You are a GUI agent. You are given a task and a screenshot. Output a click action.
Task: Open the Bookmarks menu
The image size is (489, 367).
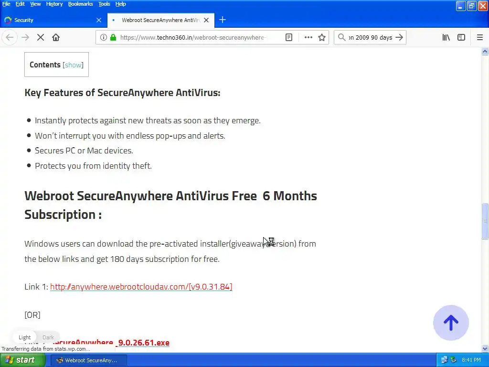pyautogui.click(x=80, y=4)
